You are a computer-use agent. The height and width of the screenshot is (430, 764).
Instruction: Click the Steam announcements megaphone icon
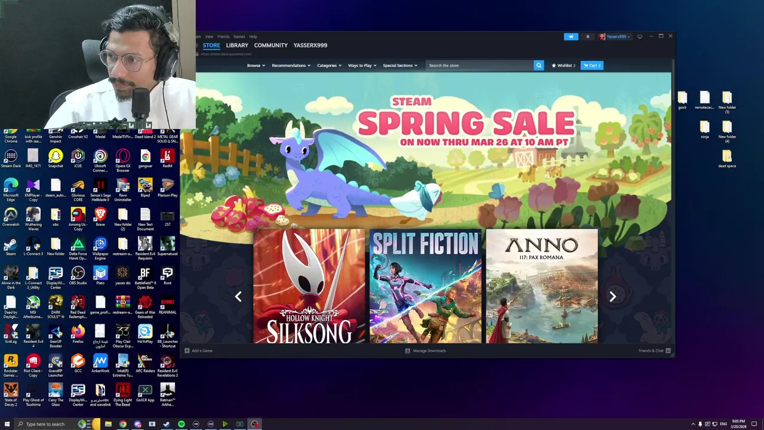click(x=571, y=36)
